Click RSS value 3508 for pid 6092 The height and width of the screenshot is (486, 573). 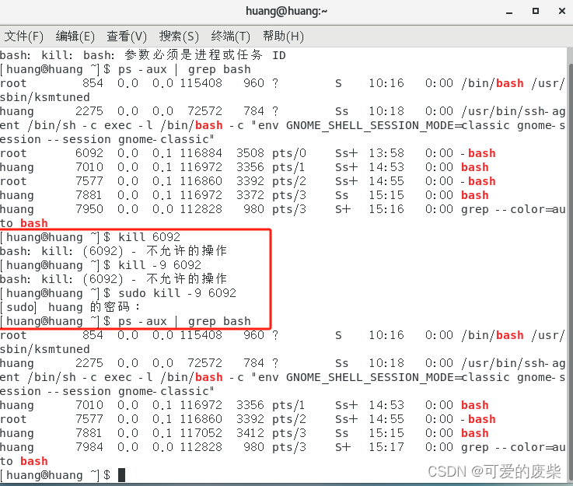coord(250,153)
